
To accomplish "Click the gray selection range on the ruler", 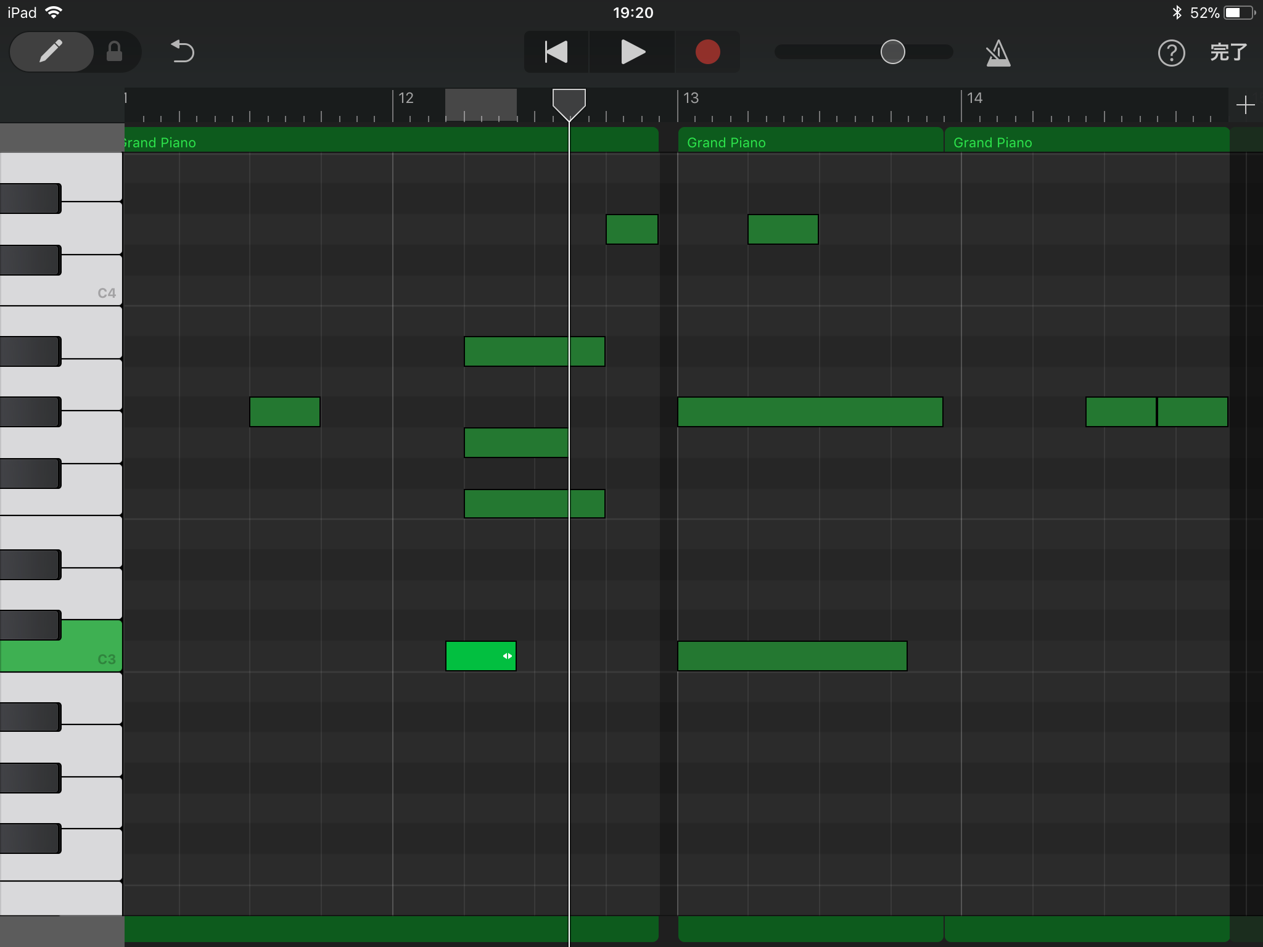I will 481,105.
